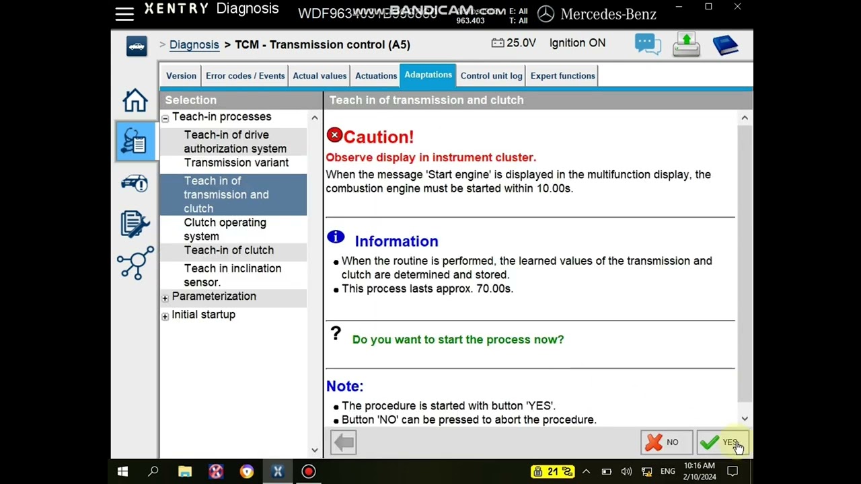Switch to the Version tab
861x484 pixels.
point(181,76)
